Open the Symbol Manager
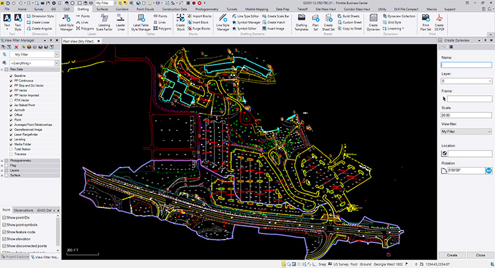The image size is (495, 268). pos(246,22)
